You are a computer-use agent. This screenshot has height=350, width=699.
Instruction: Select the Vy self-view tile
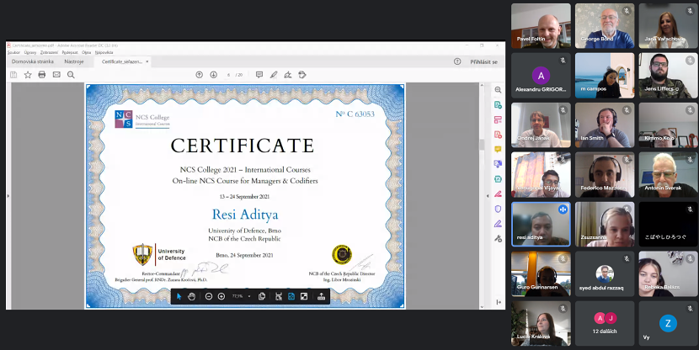click(x=668, y=323)
